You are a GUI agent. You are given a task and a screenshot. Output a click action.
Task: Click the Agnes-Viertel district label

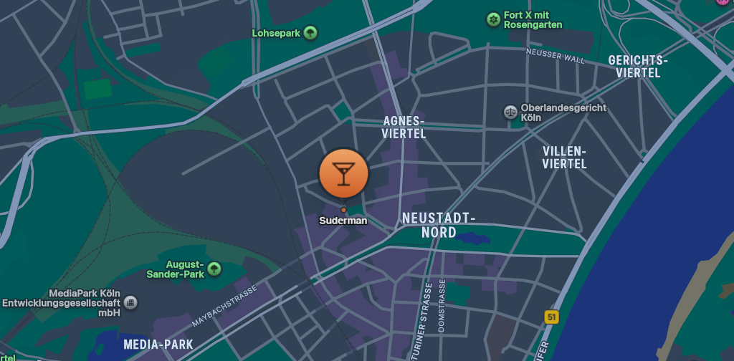(404, 127)
